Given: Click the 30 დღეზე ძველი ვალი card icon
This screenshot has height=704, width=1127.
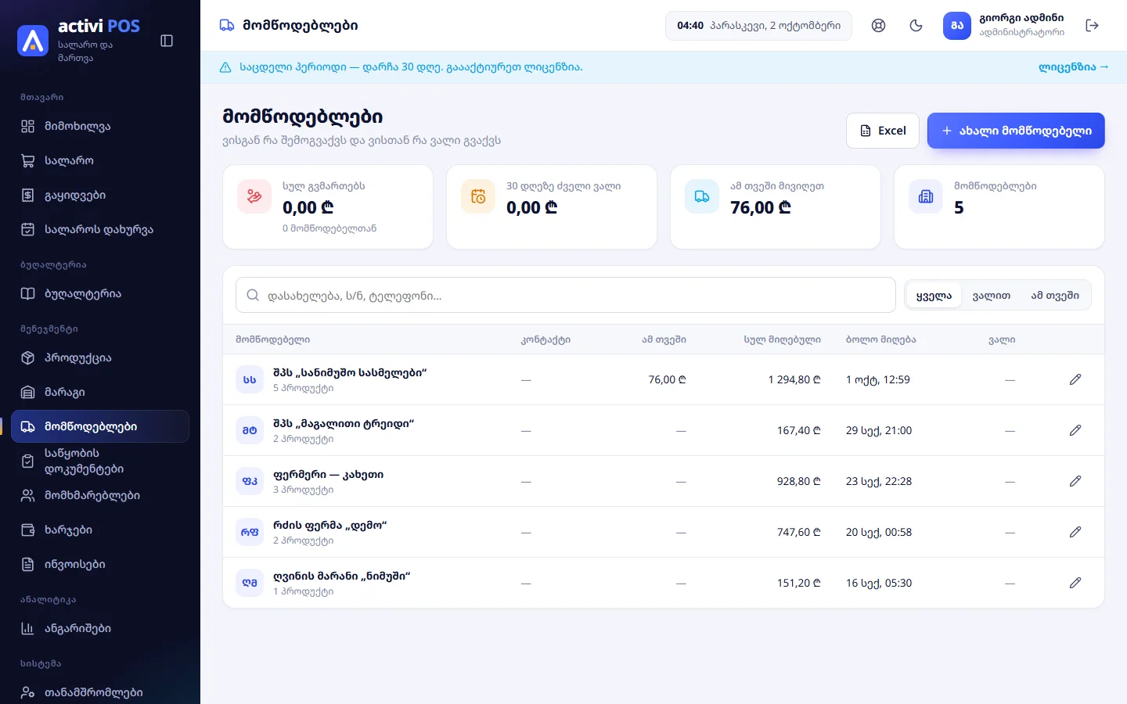Looking at the screenshot, I should (x=478, y=196).
